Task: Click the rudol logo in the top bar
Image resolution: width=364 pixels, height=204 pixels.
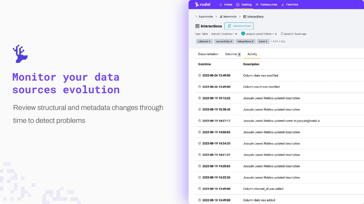Action: [202, 4]
